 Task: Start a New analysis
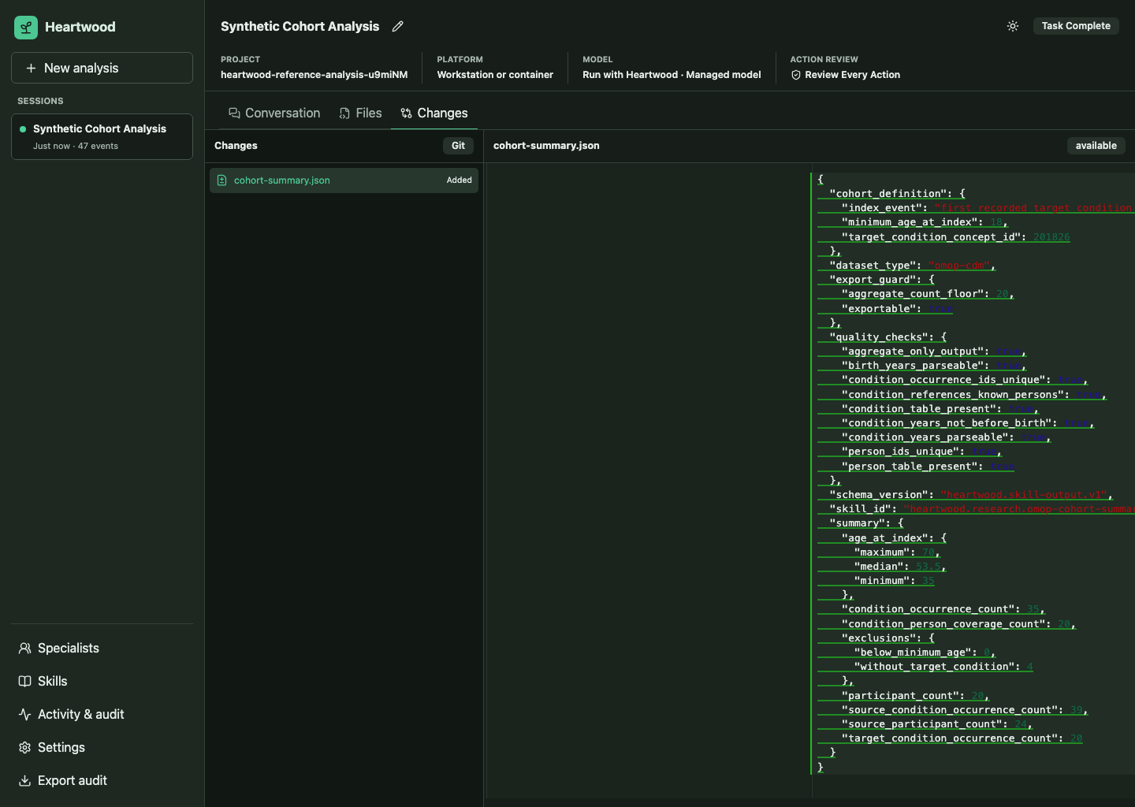tap(102, 68)
